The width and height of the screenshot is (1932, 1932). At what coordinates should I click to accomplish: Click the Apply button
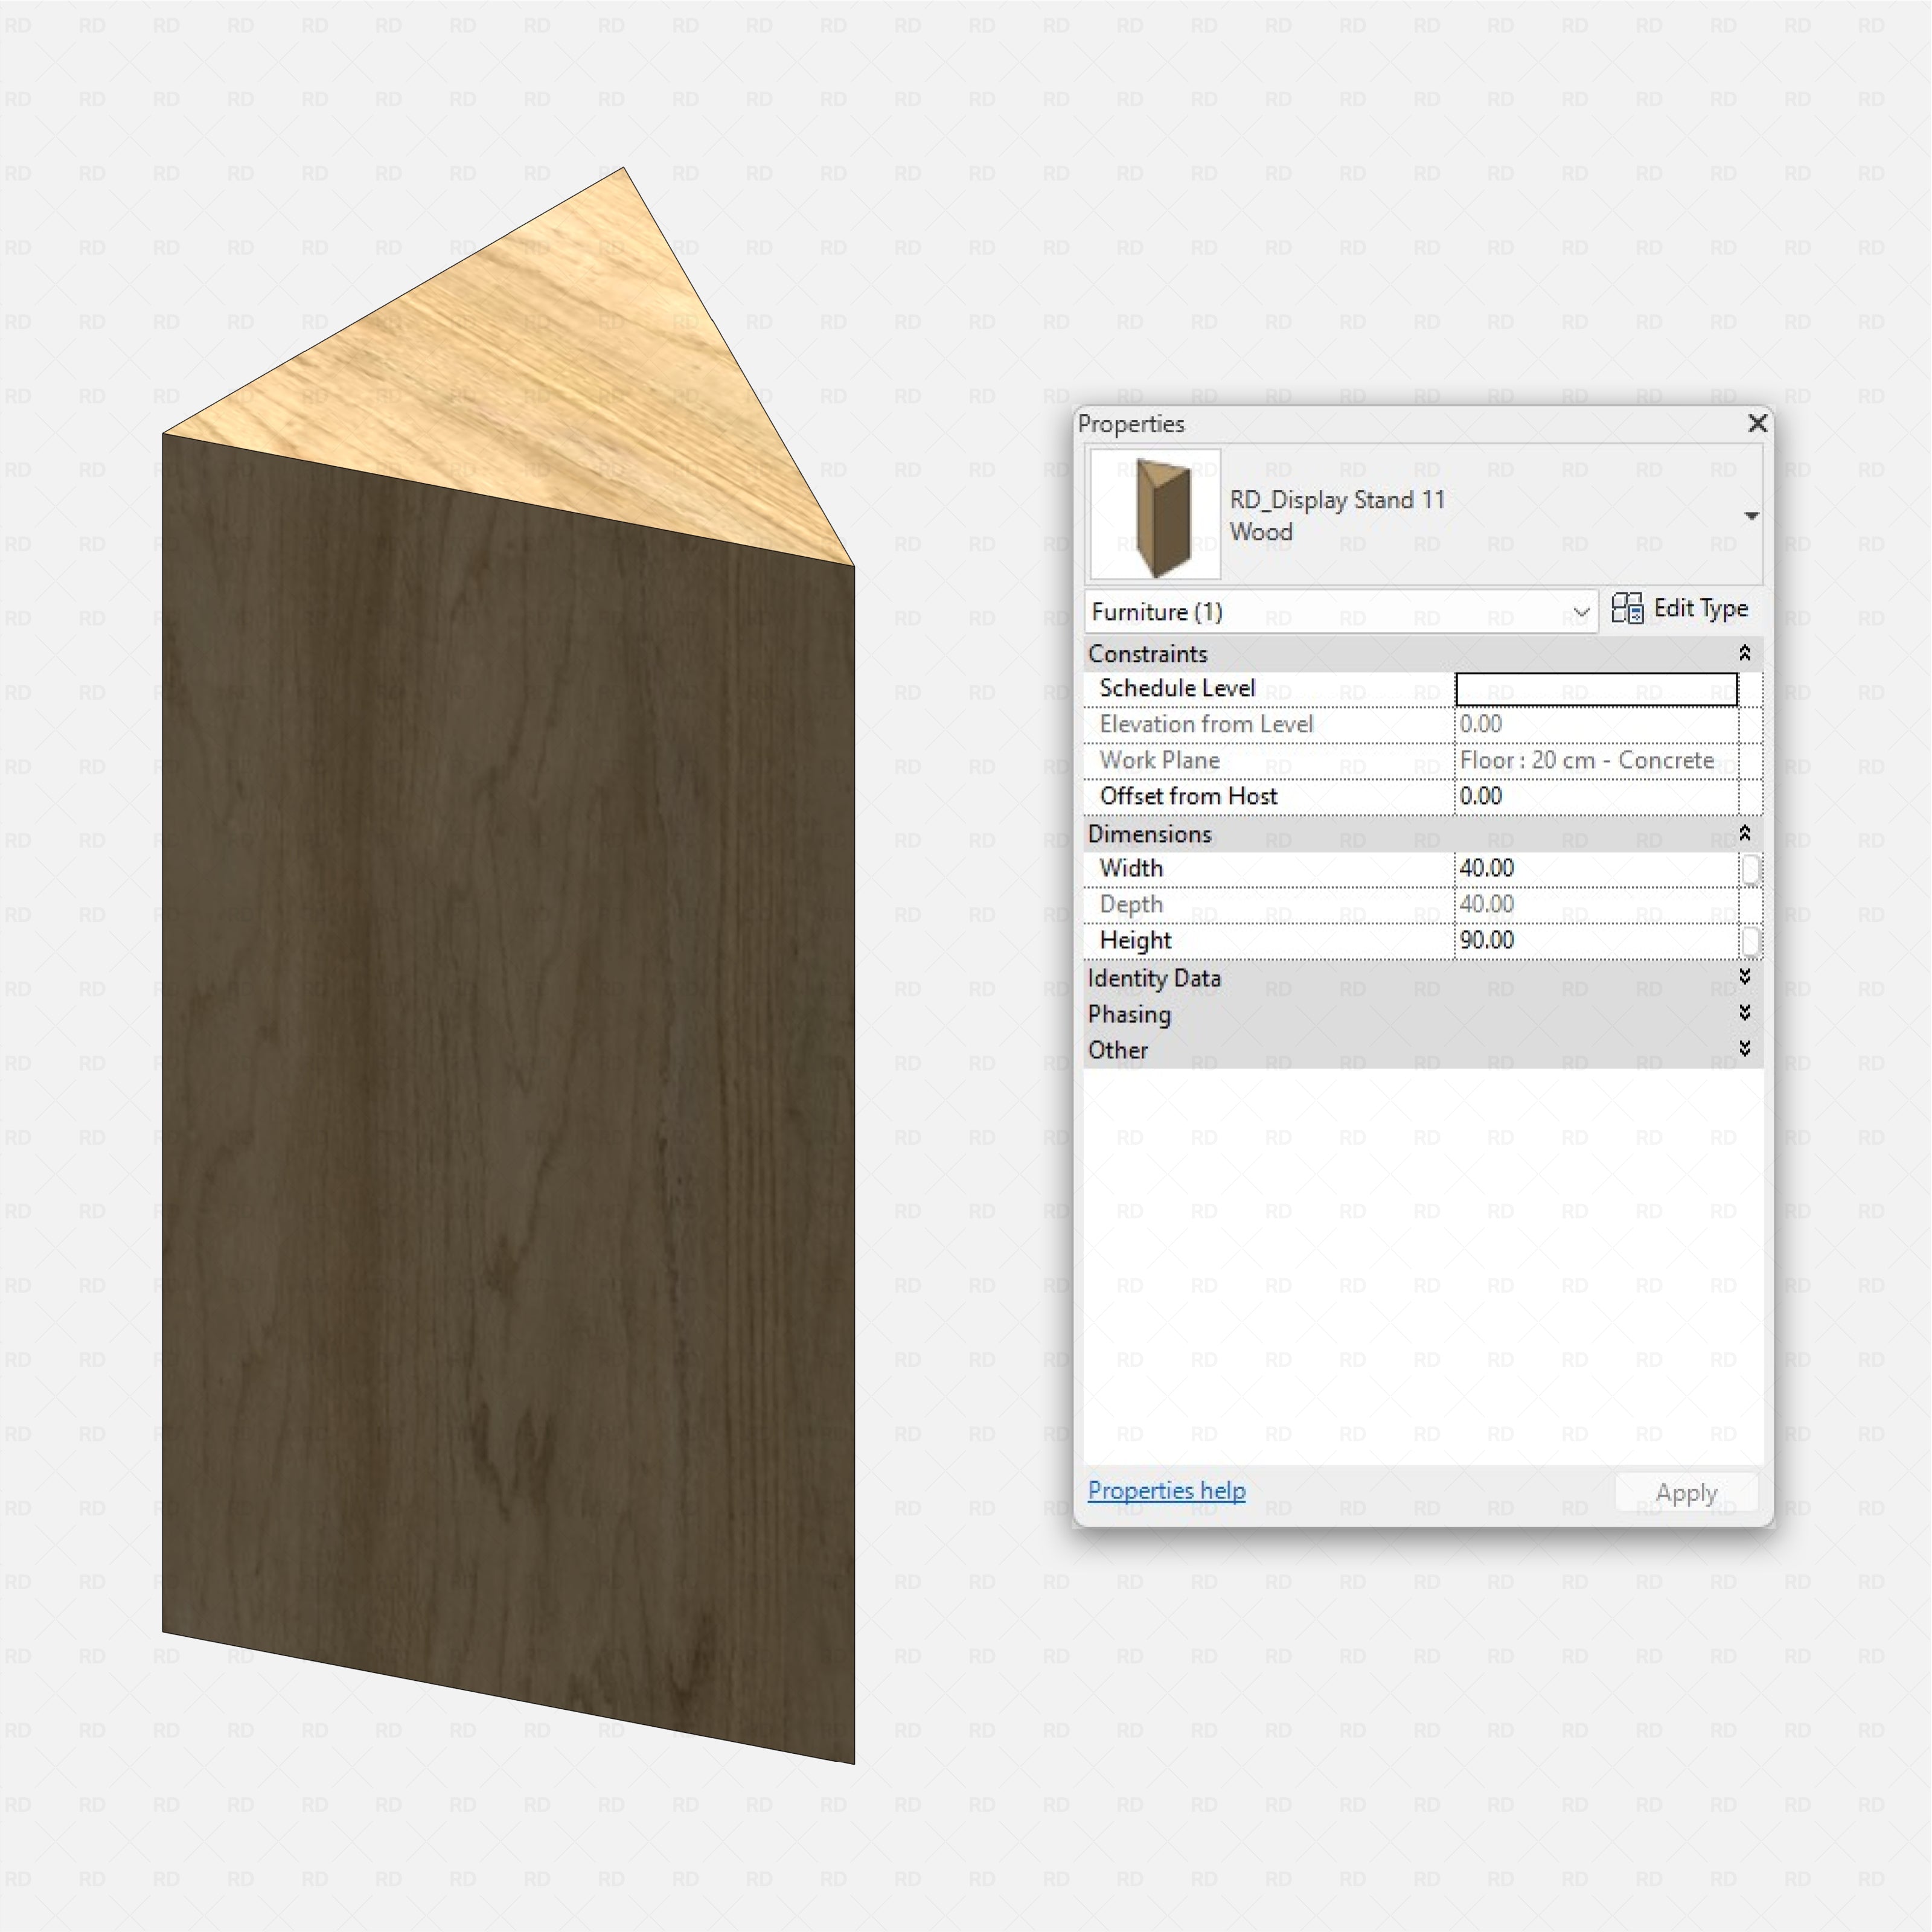1686,1492
